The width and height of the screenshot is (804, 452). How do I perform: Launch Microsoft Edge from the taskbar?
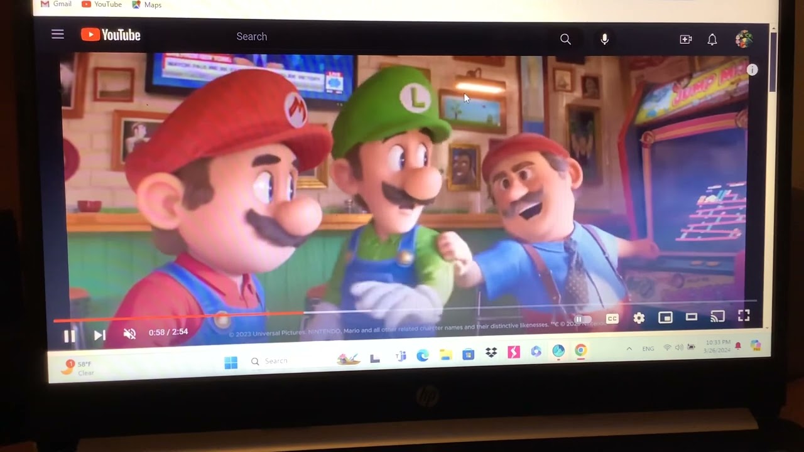423,356
